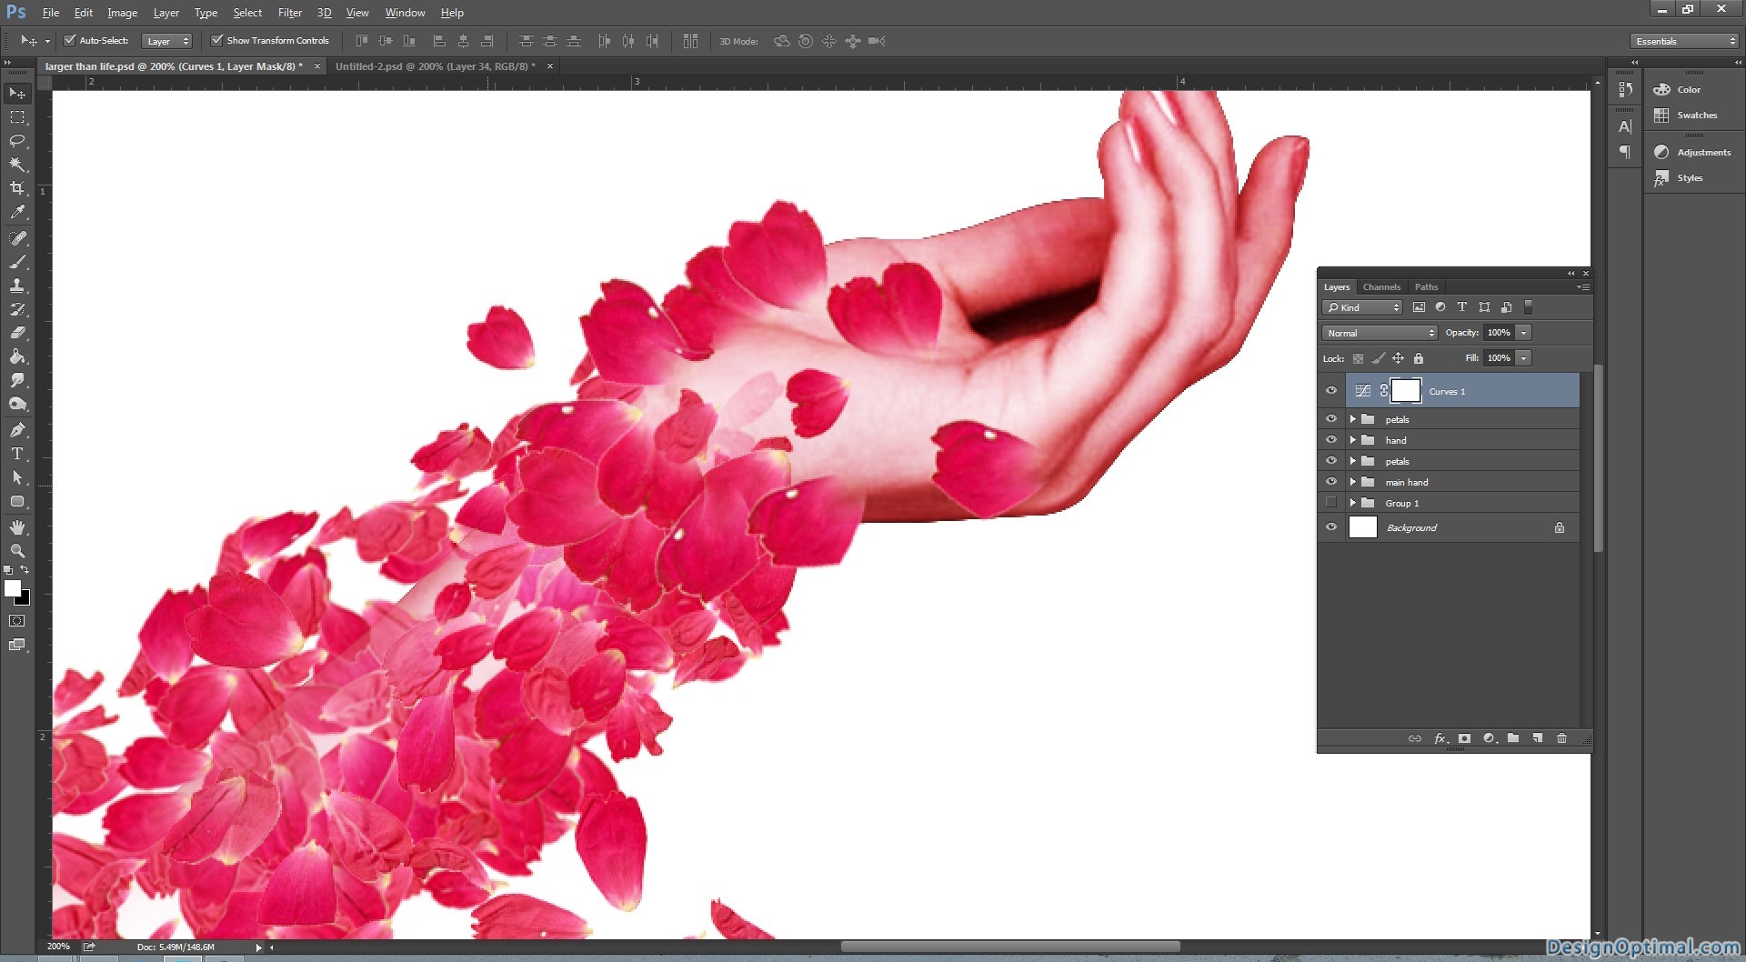Click the 200% zoom level field
Screen dimensions: 1746x962
58,947
